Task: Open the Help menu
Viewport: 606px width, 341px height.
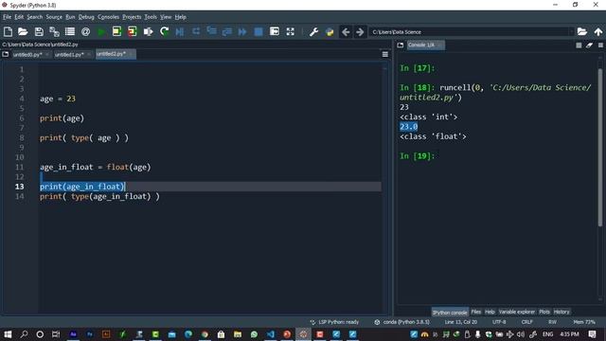Action: 181,17
